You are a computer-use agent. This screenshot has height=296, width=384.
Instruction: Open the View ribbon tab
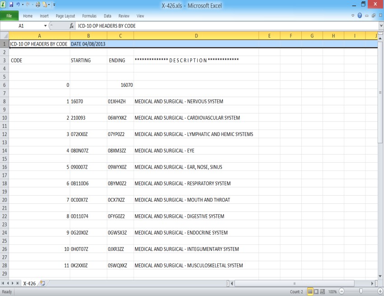click(x=140, y=16)
